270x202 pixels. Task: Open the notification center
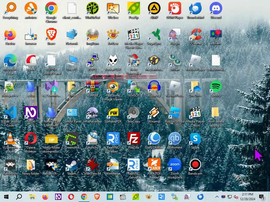pyautogui.click(x=262, y=197)
